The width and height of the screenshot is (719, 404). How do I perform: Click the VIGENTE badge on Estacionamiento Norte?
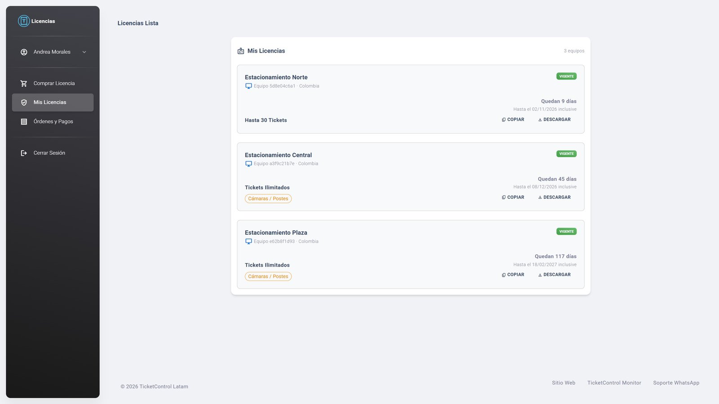(x=566, y=76)
